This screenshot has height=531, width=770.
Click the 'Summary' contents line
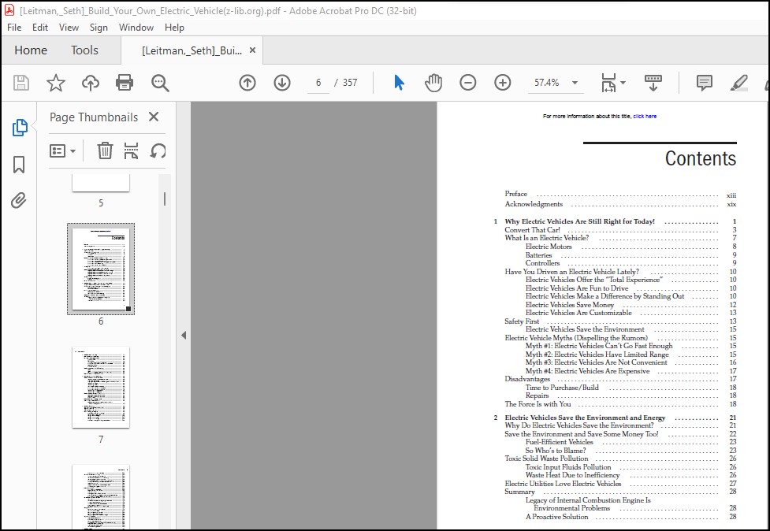519,492
